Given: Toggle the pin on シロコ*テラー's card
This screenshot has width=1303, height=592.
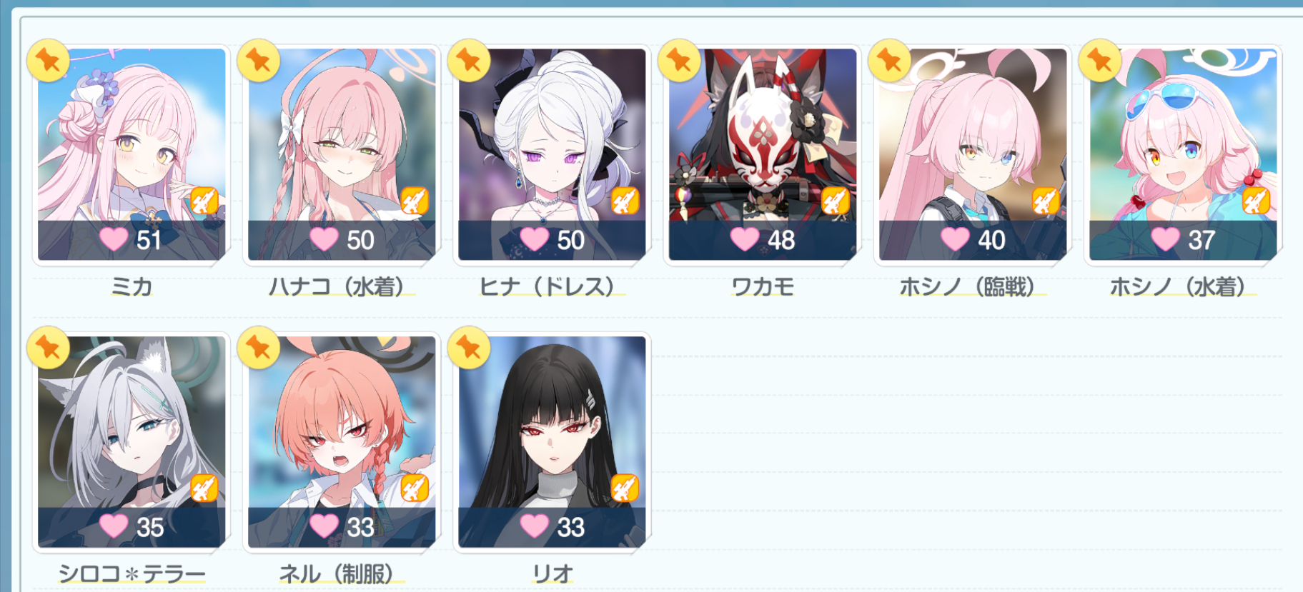Looking at the screenshot, I should 48,348.
